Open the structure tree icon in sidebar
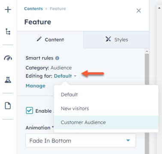Viewport: 162px width, 154px height. tap(8, 32)
